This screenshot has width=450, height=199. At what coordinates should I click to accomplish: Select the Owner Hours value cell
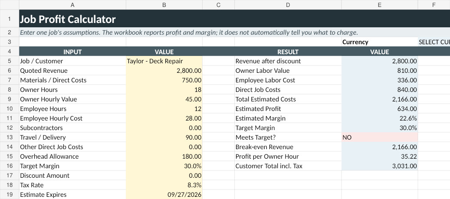(x=164, y=89)
